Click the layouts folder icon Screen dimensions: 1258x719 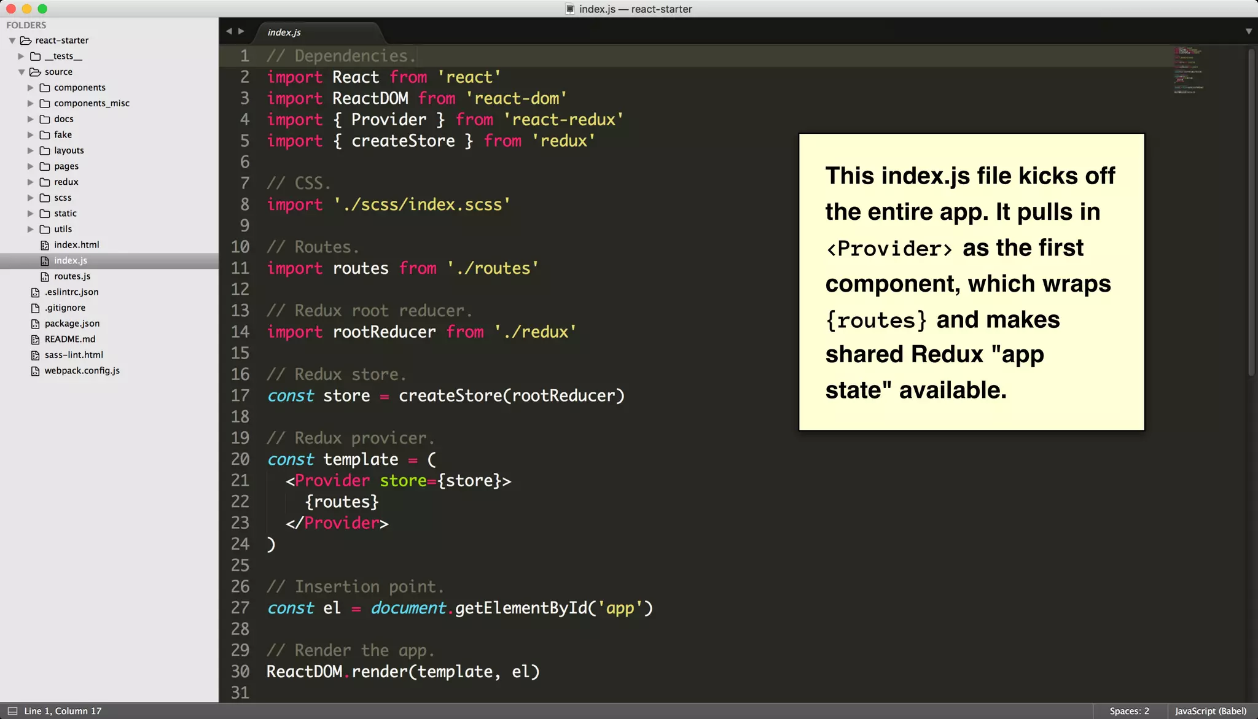tap(45, 150)
